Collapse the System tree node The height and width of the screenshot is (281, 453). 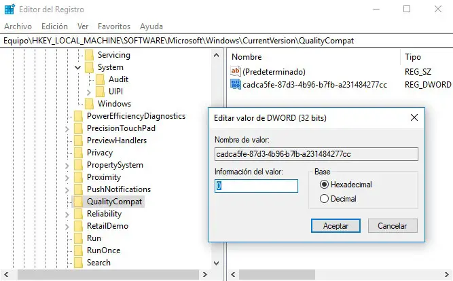(78, 67)
